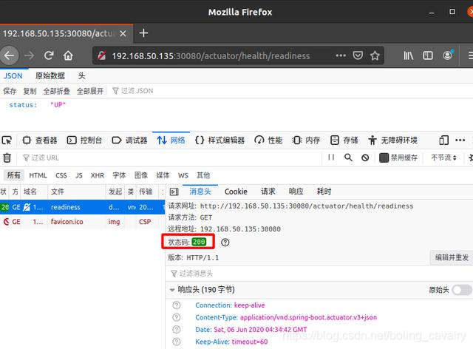The image size is (473, 349).
Task: Open the throttling dropdown
Action: click(443, 157)
